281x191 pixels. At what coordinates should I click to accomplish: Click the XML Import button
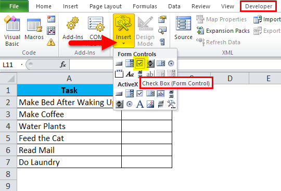click(x=267, y=19)
